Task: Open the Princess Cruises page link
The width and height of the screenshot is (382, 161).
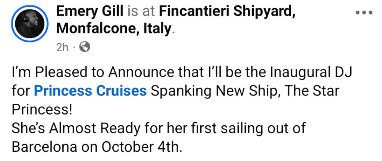Action: [x=90, y=91]
